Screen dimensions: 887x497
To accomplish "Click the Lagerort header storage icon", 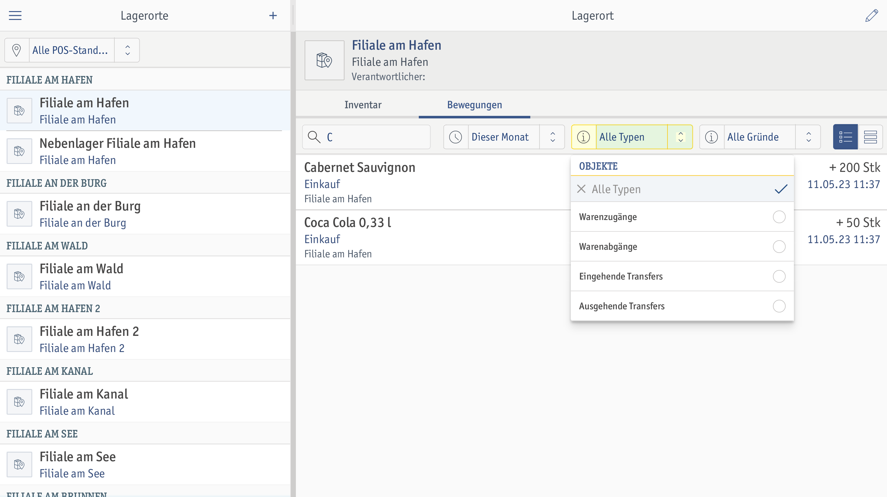I will 324,60.
